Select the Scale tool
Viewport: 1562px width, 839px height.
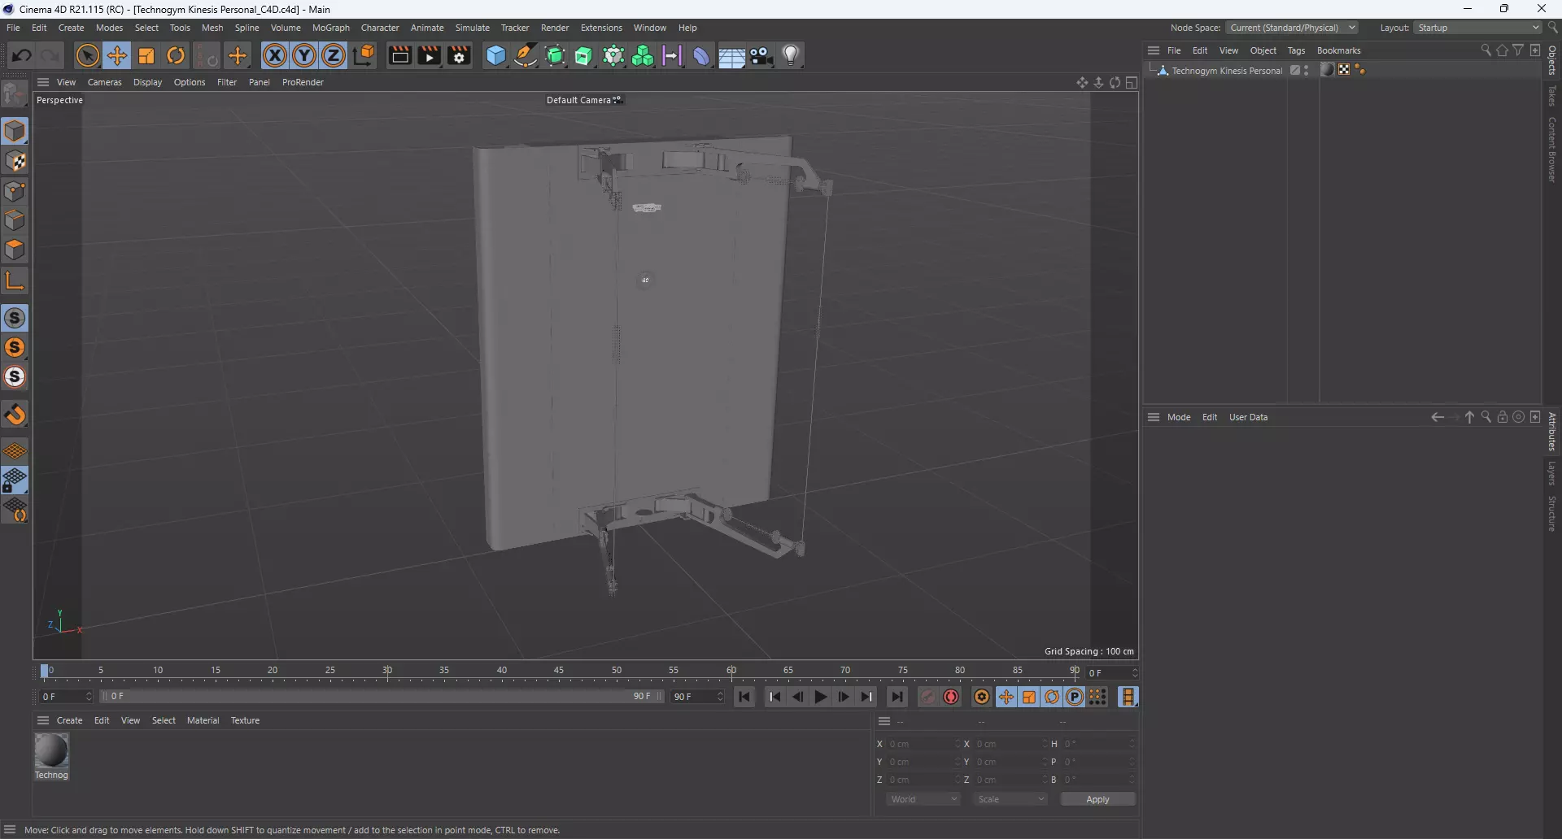(x=146, y=55)
